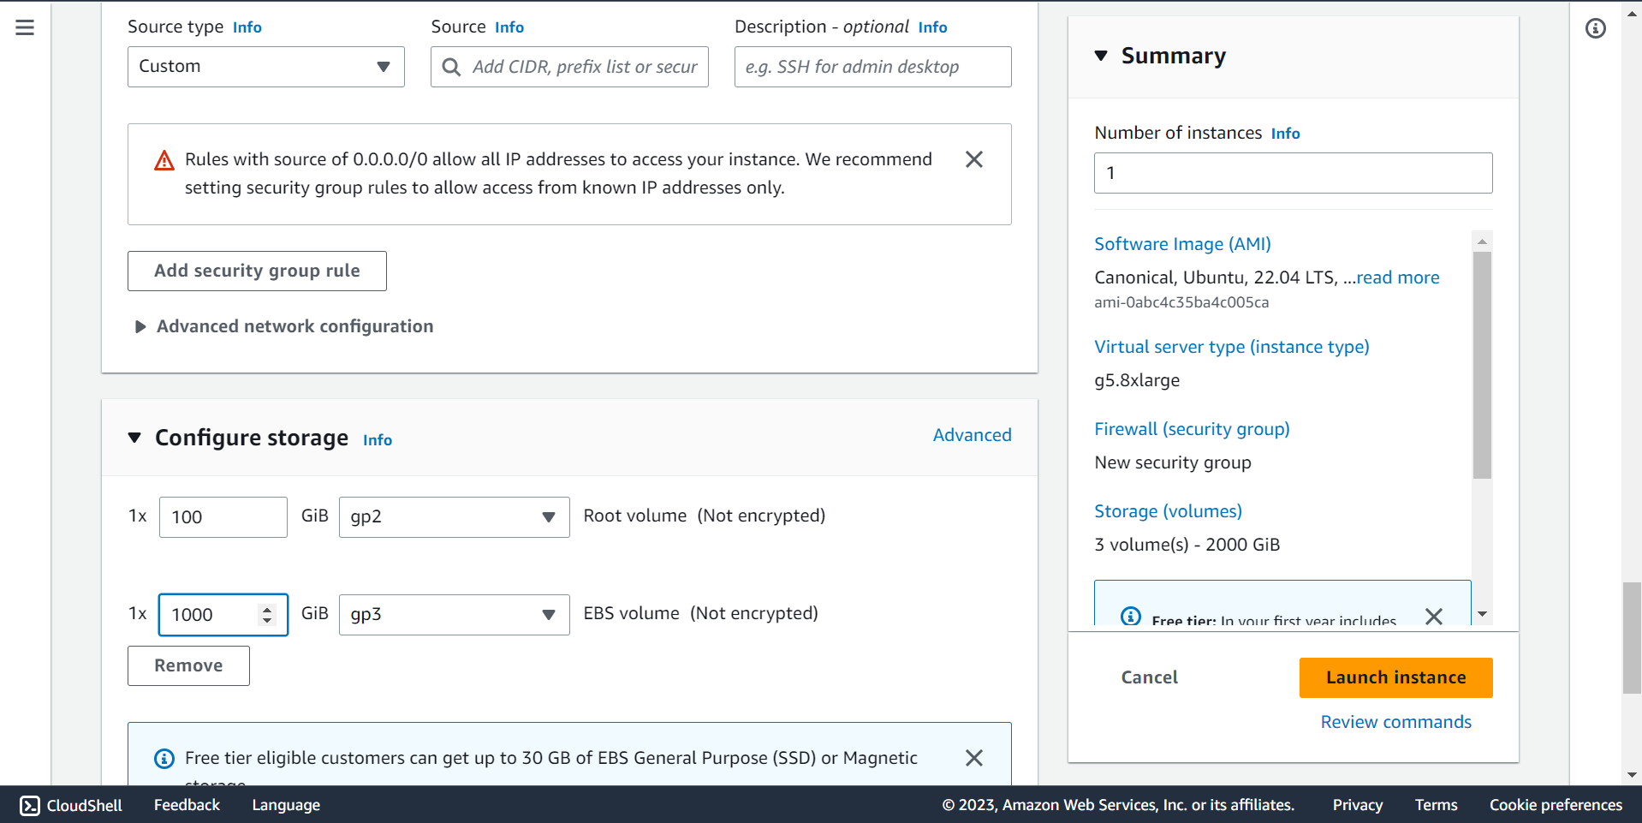Image resolution: width=1642 pixels, height=823 pixels.
Task: Select the g5.8xlarge instance type text
Action: coord(1137,380)
